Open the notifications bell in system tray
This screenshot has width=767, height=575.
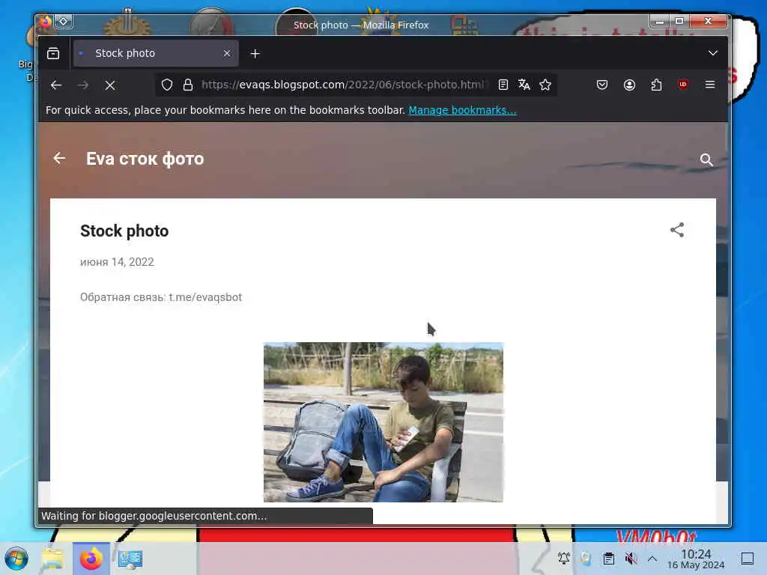pyautogui.click(x=563, y=558)
